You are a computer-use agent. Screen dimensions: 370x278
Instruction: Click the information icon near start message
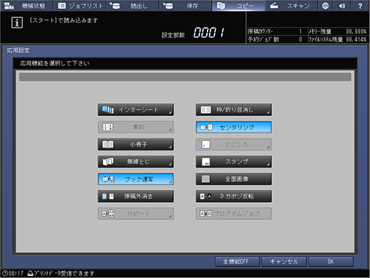pos(17,23)
